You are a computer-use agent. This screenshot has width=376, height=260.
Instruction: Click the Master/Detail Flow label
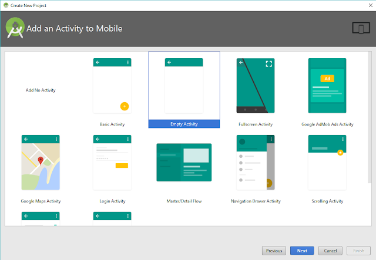184,201
